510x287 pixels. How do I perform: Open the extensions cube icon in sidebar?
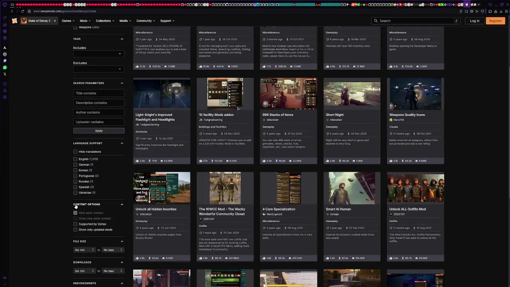tap(5, 90)
